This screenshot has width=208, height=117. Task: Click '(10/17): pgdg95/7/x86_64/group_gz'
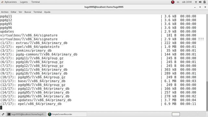33,77
